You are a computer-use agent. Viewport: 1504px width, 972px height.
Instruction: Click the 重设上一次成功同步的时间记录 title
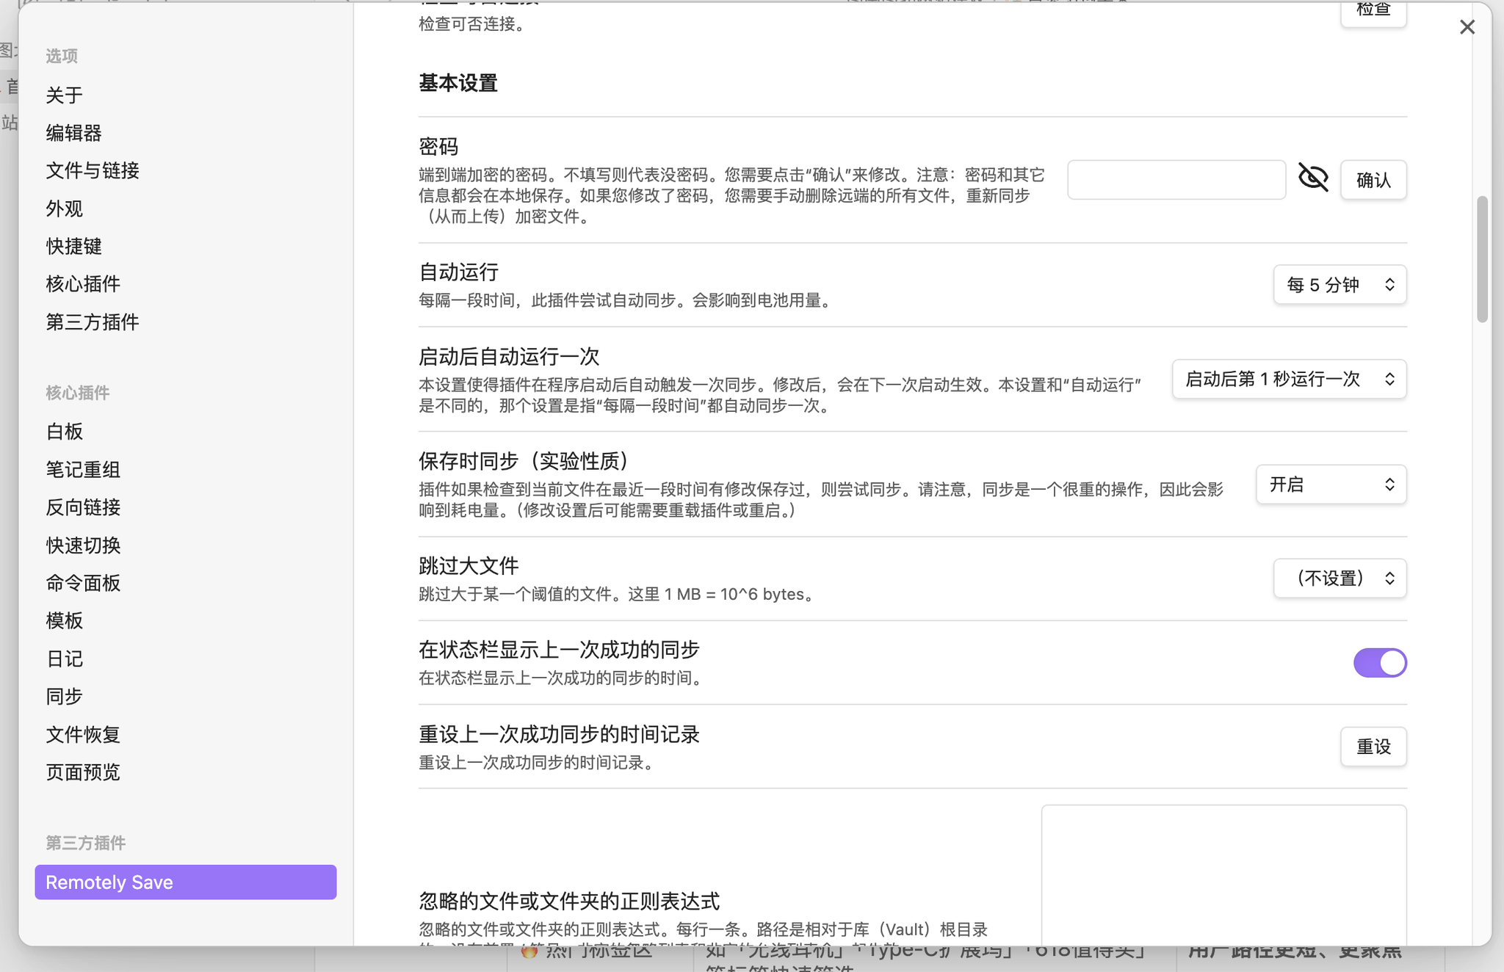[559, 734]
